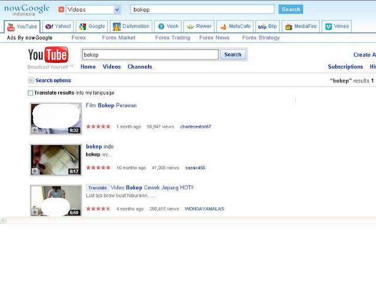The image size is (376, 282).
Task: Open uploader charleseaton67 channel link
Action: pyautogui.click(x=196, y=127)
